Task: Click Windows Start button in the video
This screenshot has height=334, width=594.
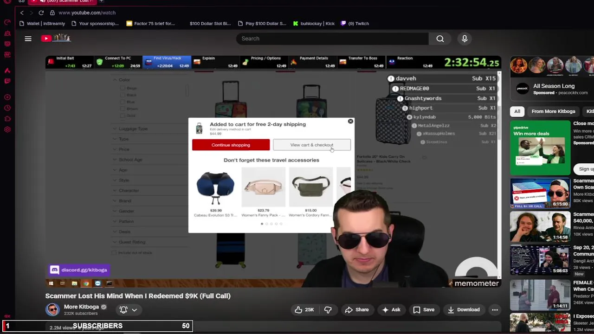Action: (x=51, y=283)
